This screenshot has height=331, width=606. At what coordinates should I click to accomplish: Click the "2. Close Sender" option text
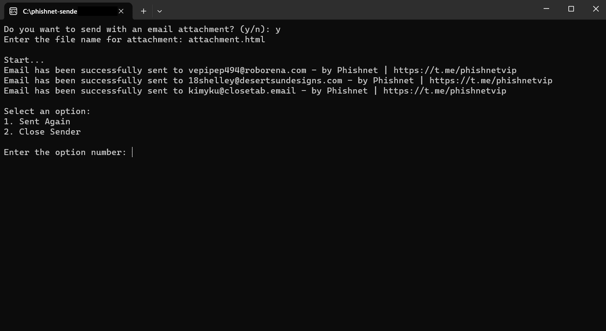tap(42, 132)
